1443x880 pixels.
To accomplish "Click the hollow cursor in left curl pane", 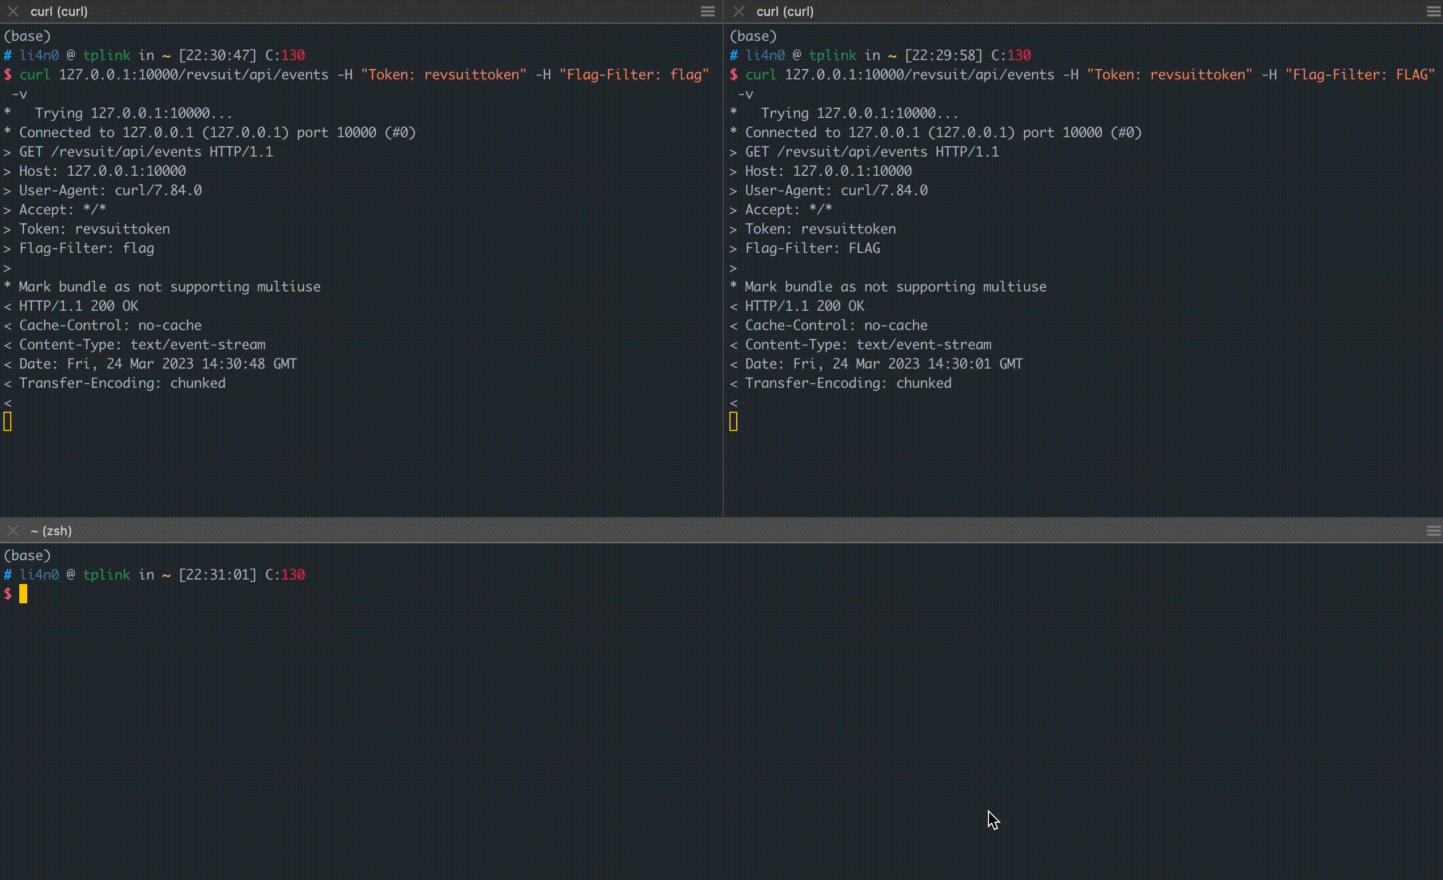I will [x=7, y=421].
